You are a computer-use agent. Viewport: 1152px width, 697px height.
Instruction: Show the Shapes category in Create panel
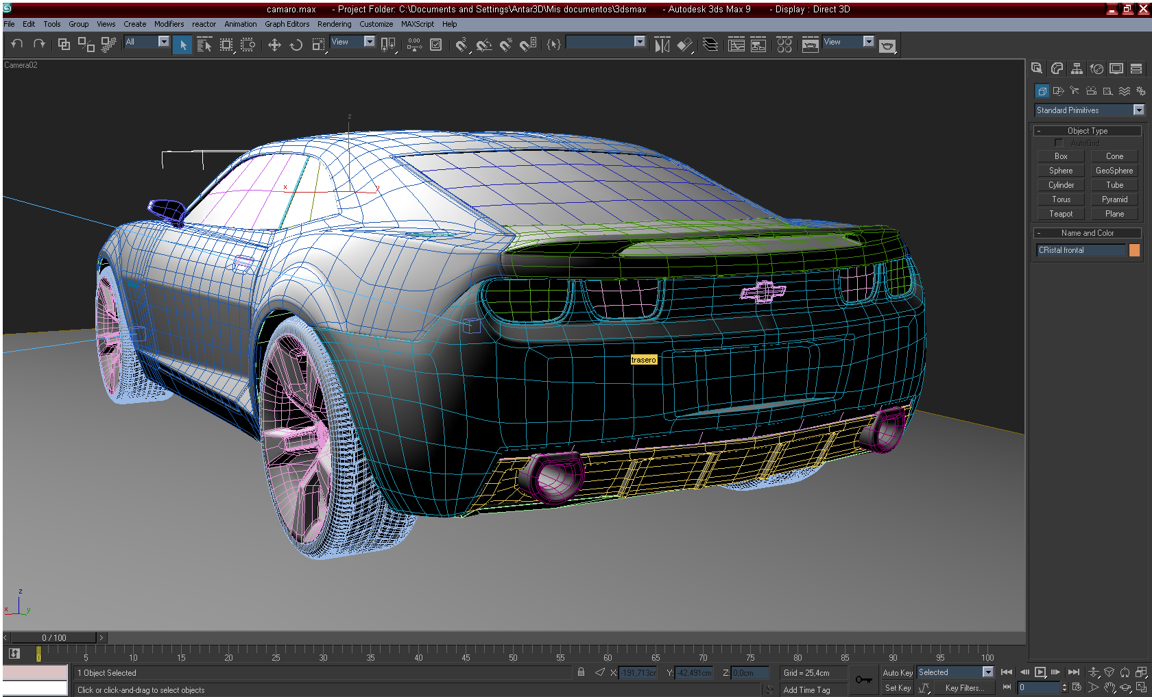pyautogui.click(x=1058, y=91)
